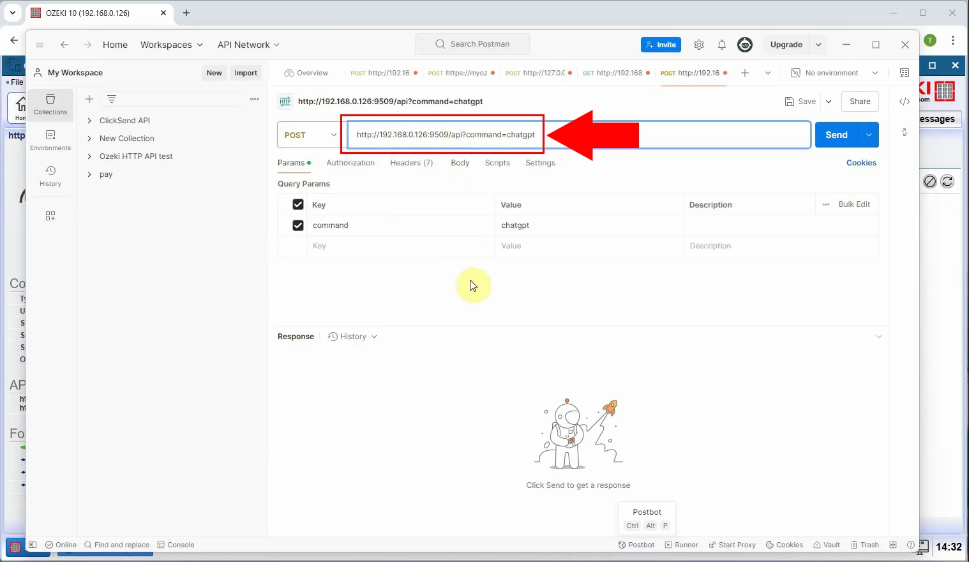Uncheck the command parameter checkbox

click(x=298, y=225)
